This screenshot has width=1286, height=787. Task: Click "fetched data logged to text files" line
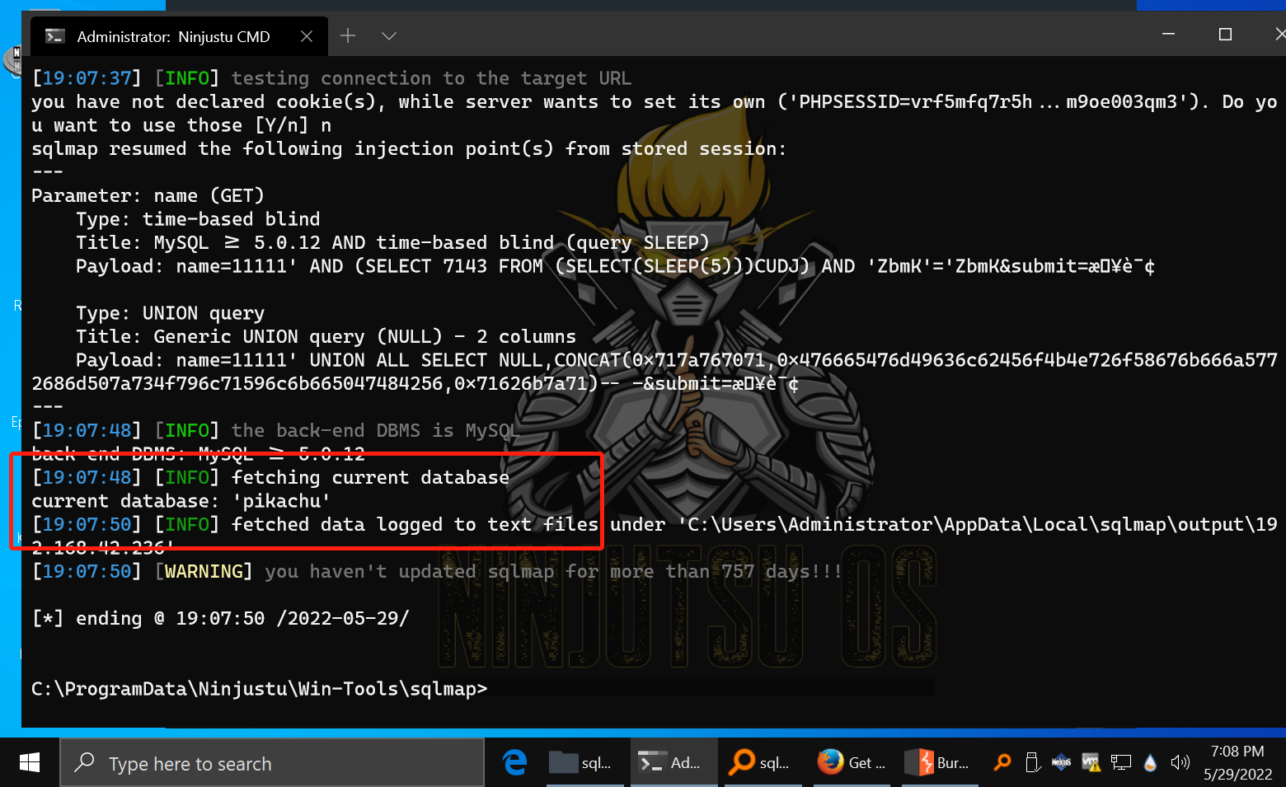coord(655,536)
